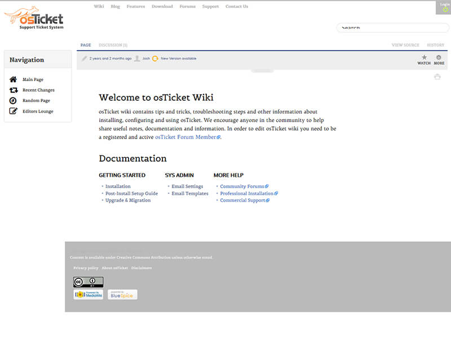Open Features in top menu
Viewport: 451px width, 338px height.
136,6
